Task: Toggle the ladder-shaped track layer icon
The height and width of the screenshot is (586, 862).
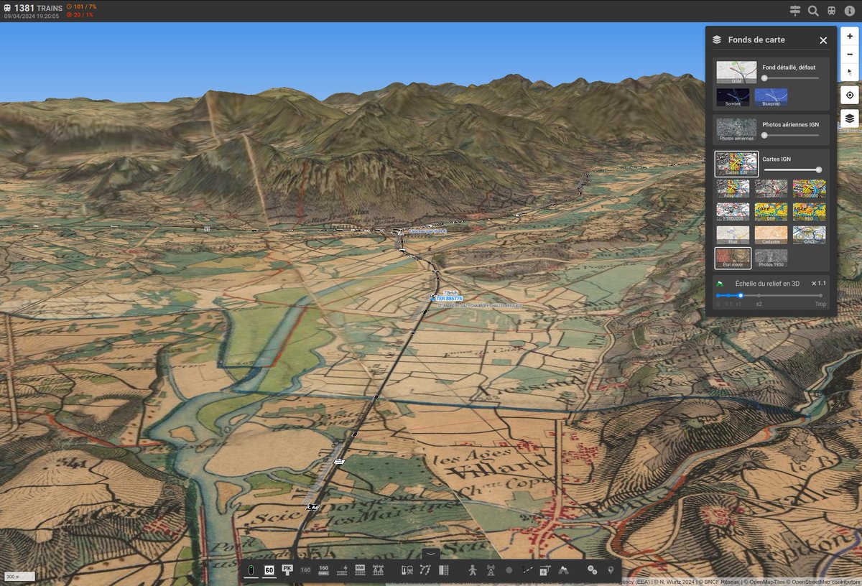Action: (442, 569)
